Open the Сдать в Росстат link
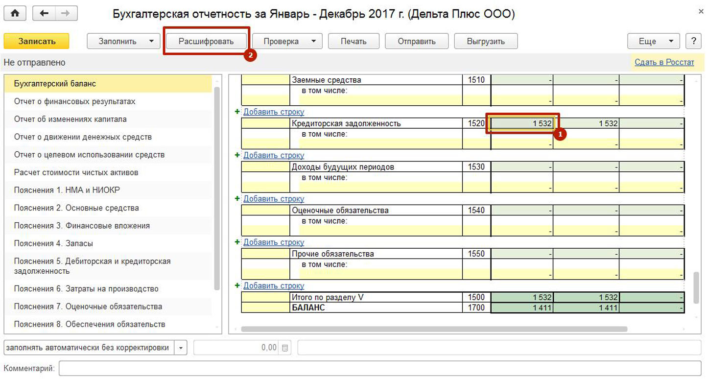 664,62
